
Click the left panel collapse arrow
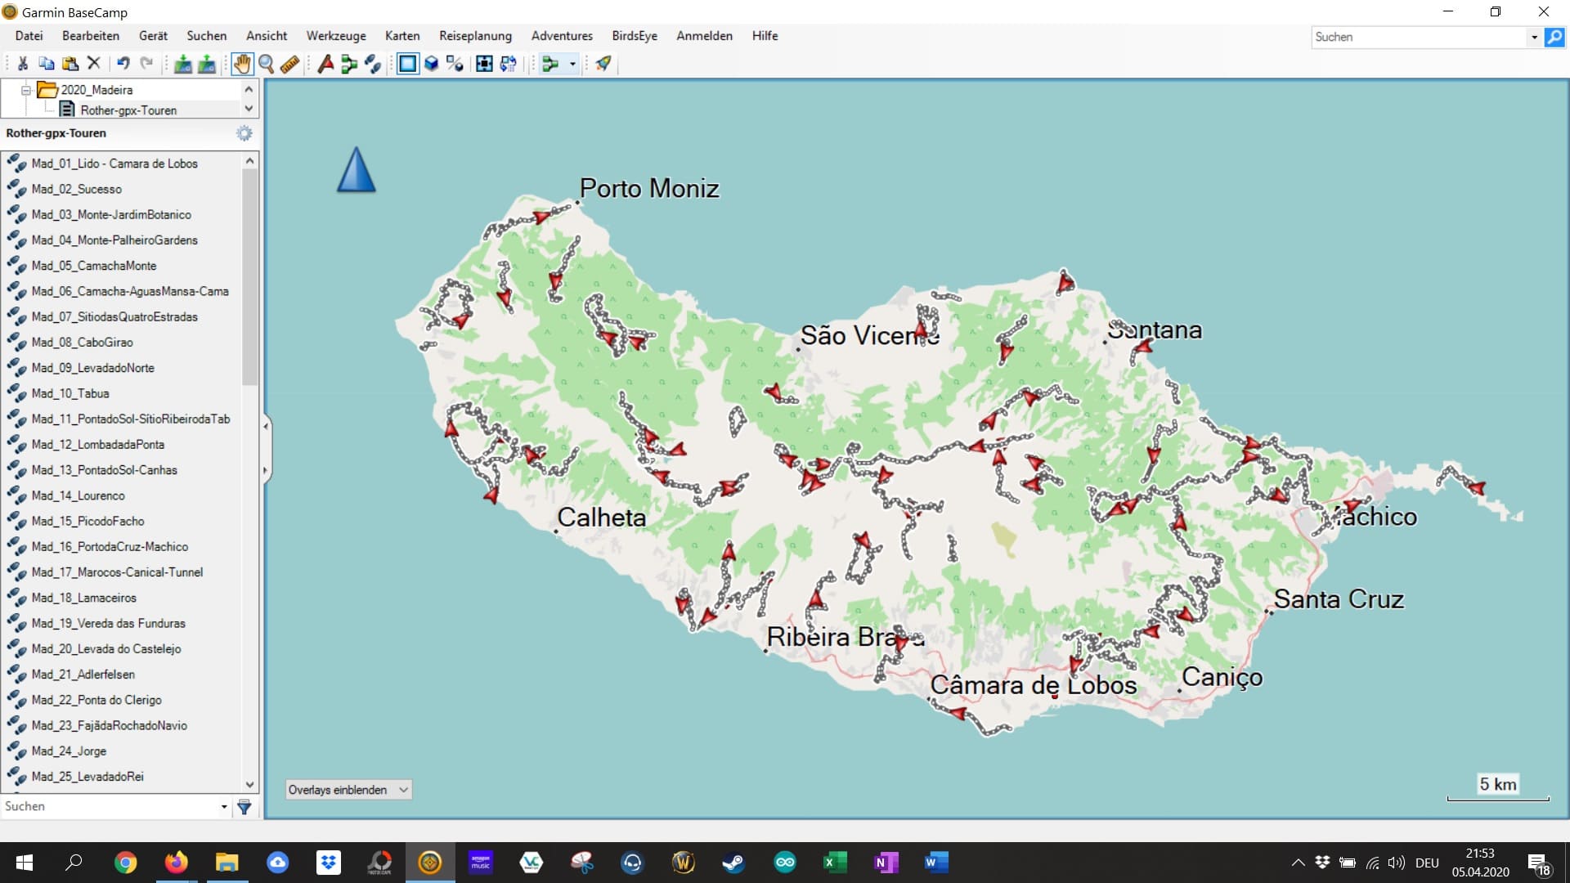point(265,426)
